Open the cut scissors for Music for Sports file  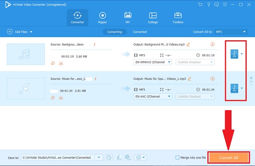click(61, 98)
